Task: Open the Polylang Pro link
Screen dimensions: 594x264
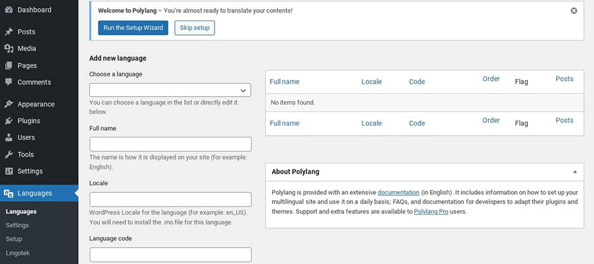Action: 432,212
